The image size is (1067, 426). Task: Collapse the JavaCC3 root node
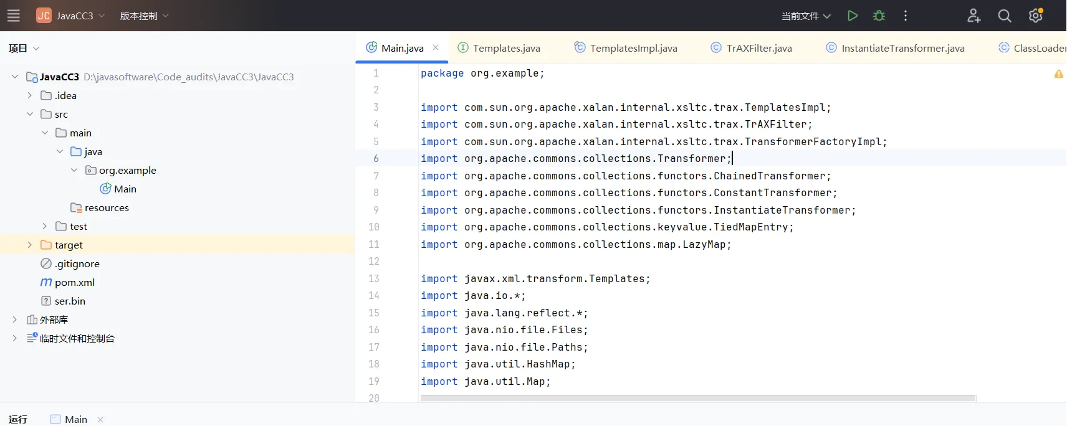coord(15,77)
